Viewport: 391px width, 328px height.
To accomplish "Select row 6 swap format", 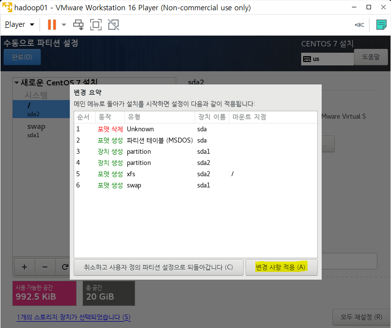I will pos(196,185).
